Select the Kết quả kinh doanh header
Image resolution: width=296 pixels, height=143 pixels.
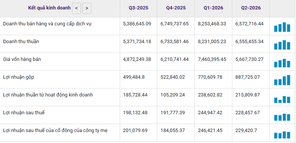pos(49,8)
